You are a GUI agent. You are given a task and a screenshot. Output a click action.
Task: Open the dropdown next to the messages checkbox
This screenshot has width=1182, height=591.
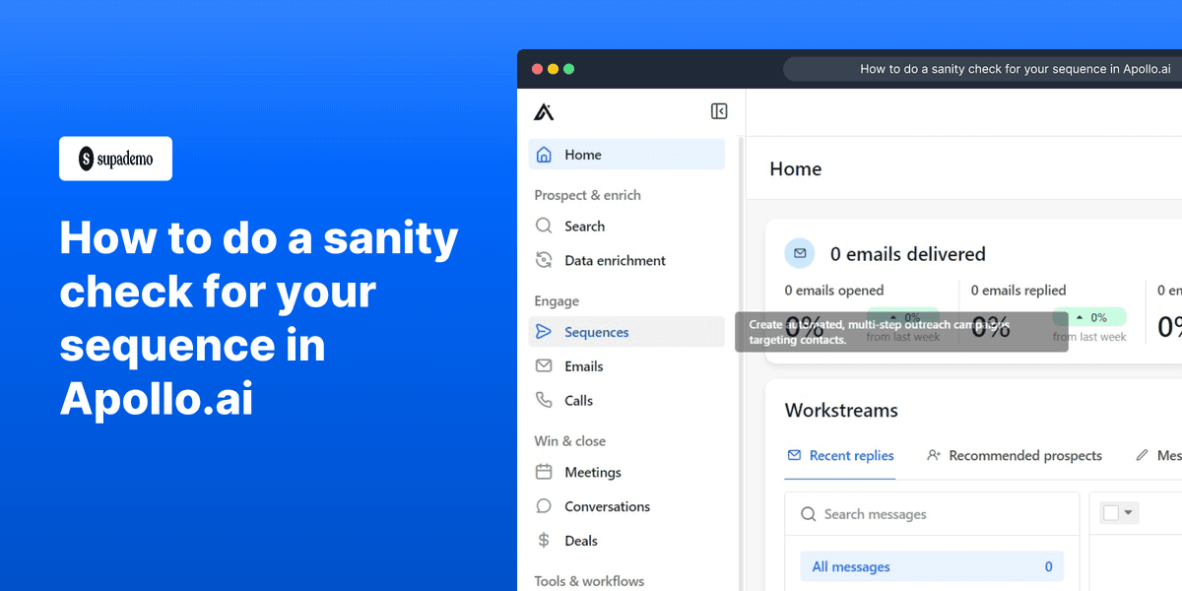tap(1126, 512)
